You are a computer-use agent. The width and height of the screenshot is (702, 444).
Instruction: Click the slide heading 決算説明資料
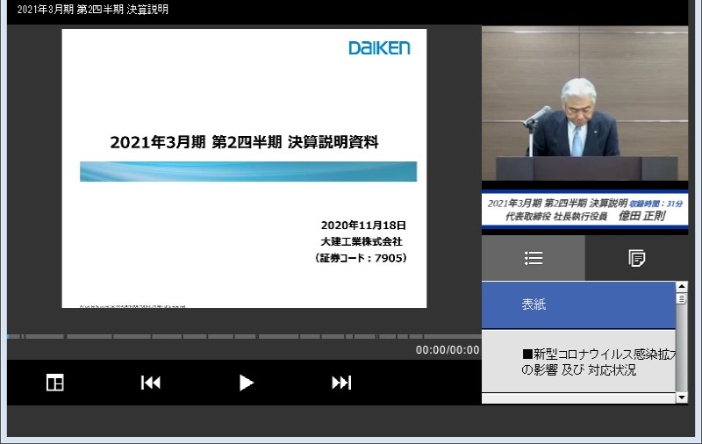pyautogui.click(x=245, y=142)
